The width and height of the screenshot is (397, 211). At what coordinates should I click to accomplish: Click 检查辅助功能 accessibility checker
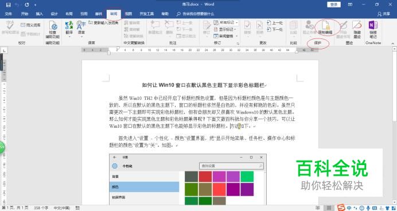tap(53, 29)
